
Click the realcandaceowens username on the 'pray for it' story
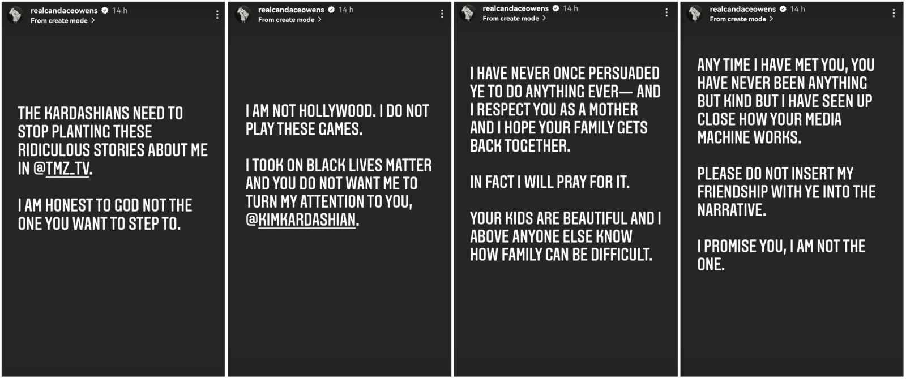(515, 8)
